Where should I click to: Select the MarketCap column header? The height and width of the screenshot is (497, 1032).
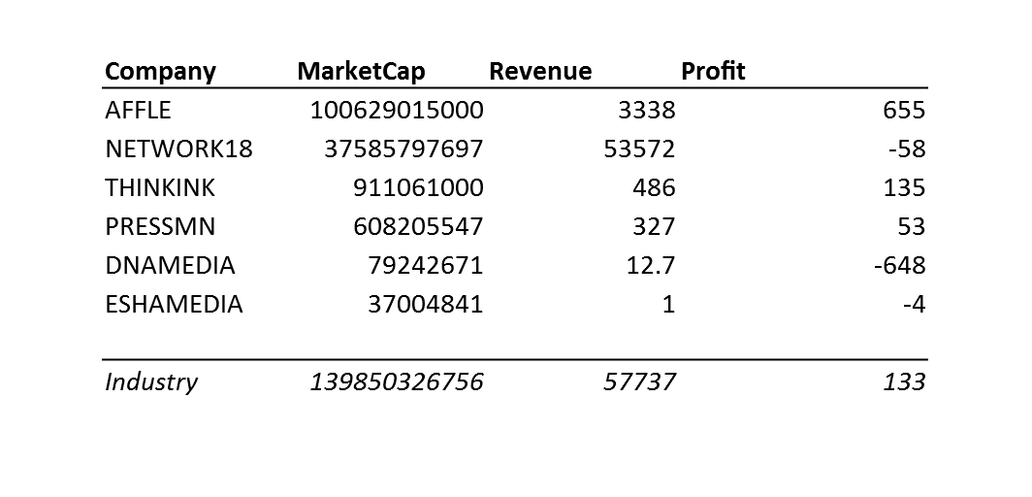click(362, 71)
